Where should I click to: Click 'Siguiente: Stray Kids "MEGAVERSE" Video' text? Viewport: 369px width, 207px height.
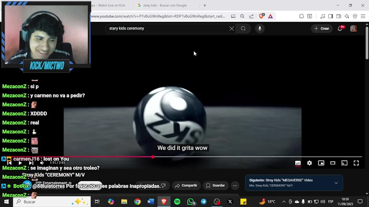coord(281,180)
